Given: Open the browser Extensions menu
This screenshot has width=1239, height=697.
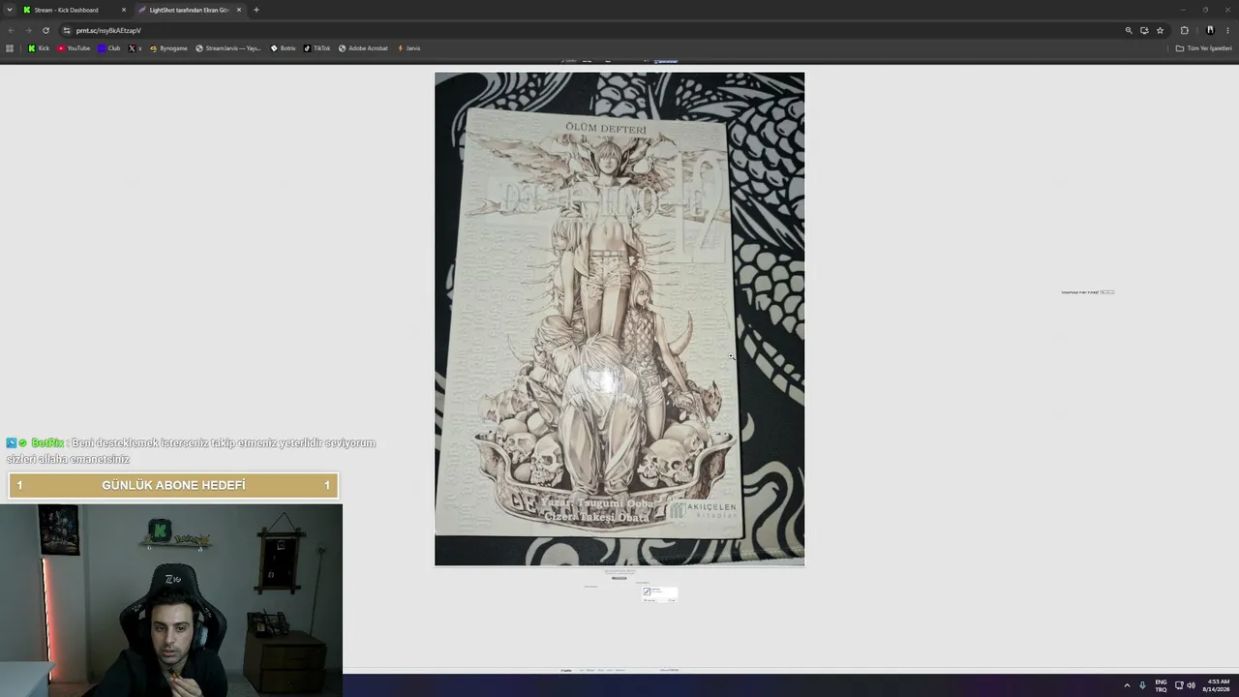Looking at the screenshot, I should point(1184,30).
